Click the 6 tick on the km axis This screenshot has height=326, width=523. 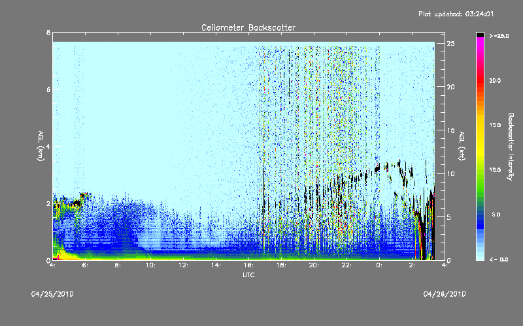(x=48, y=89)
